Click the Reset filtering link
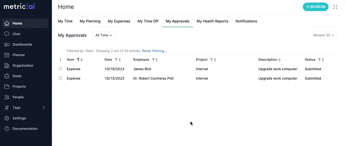This screenshot has height=146, width=345. point(154,51)
